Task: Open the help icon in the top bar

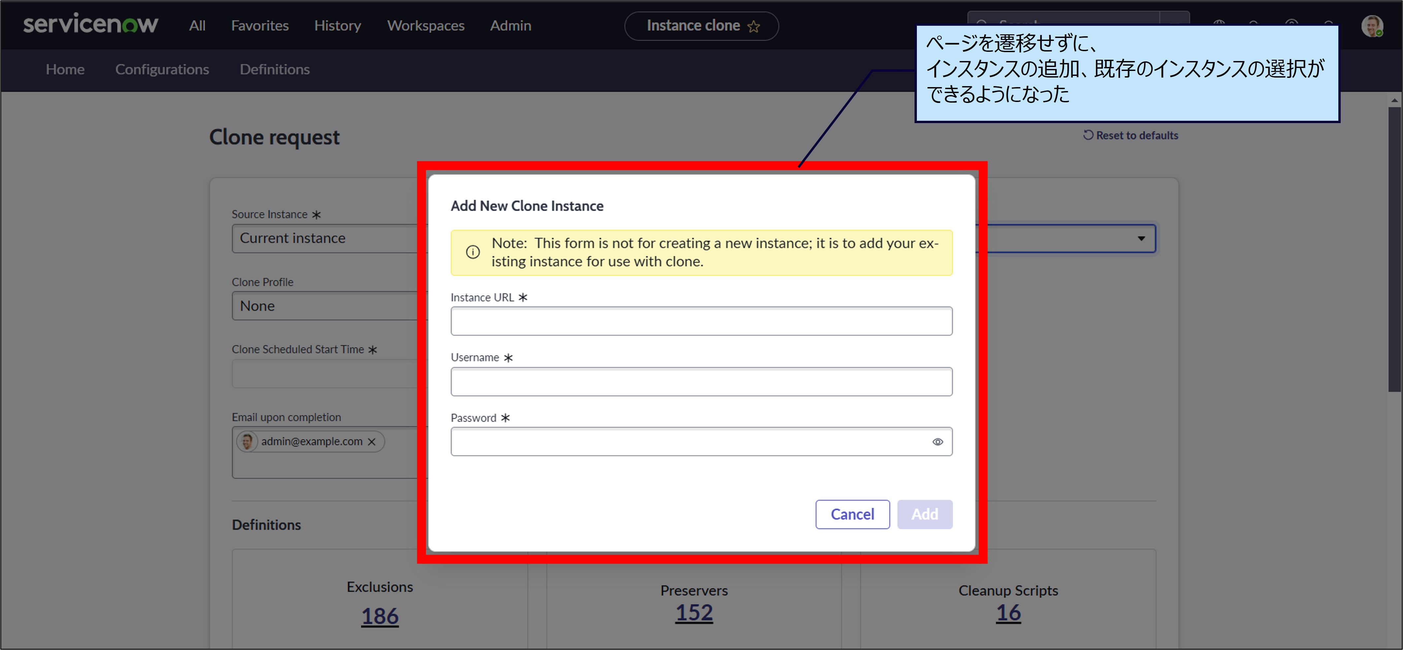Action: pos(1292,25)
